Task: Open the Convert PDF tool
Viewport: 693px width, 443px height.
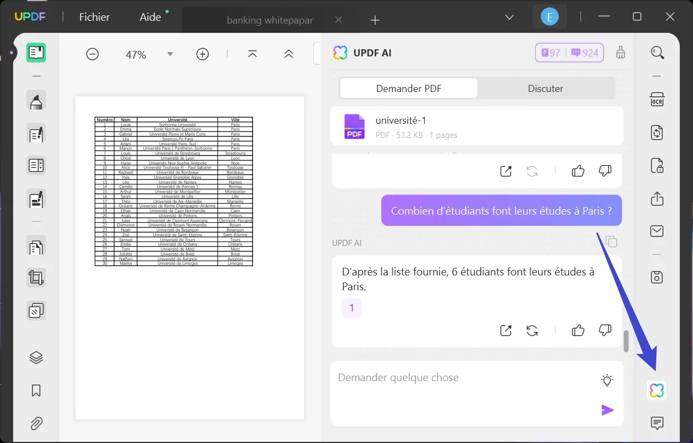Action: 657,133
